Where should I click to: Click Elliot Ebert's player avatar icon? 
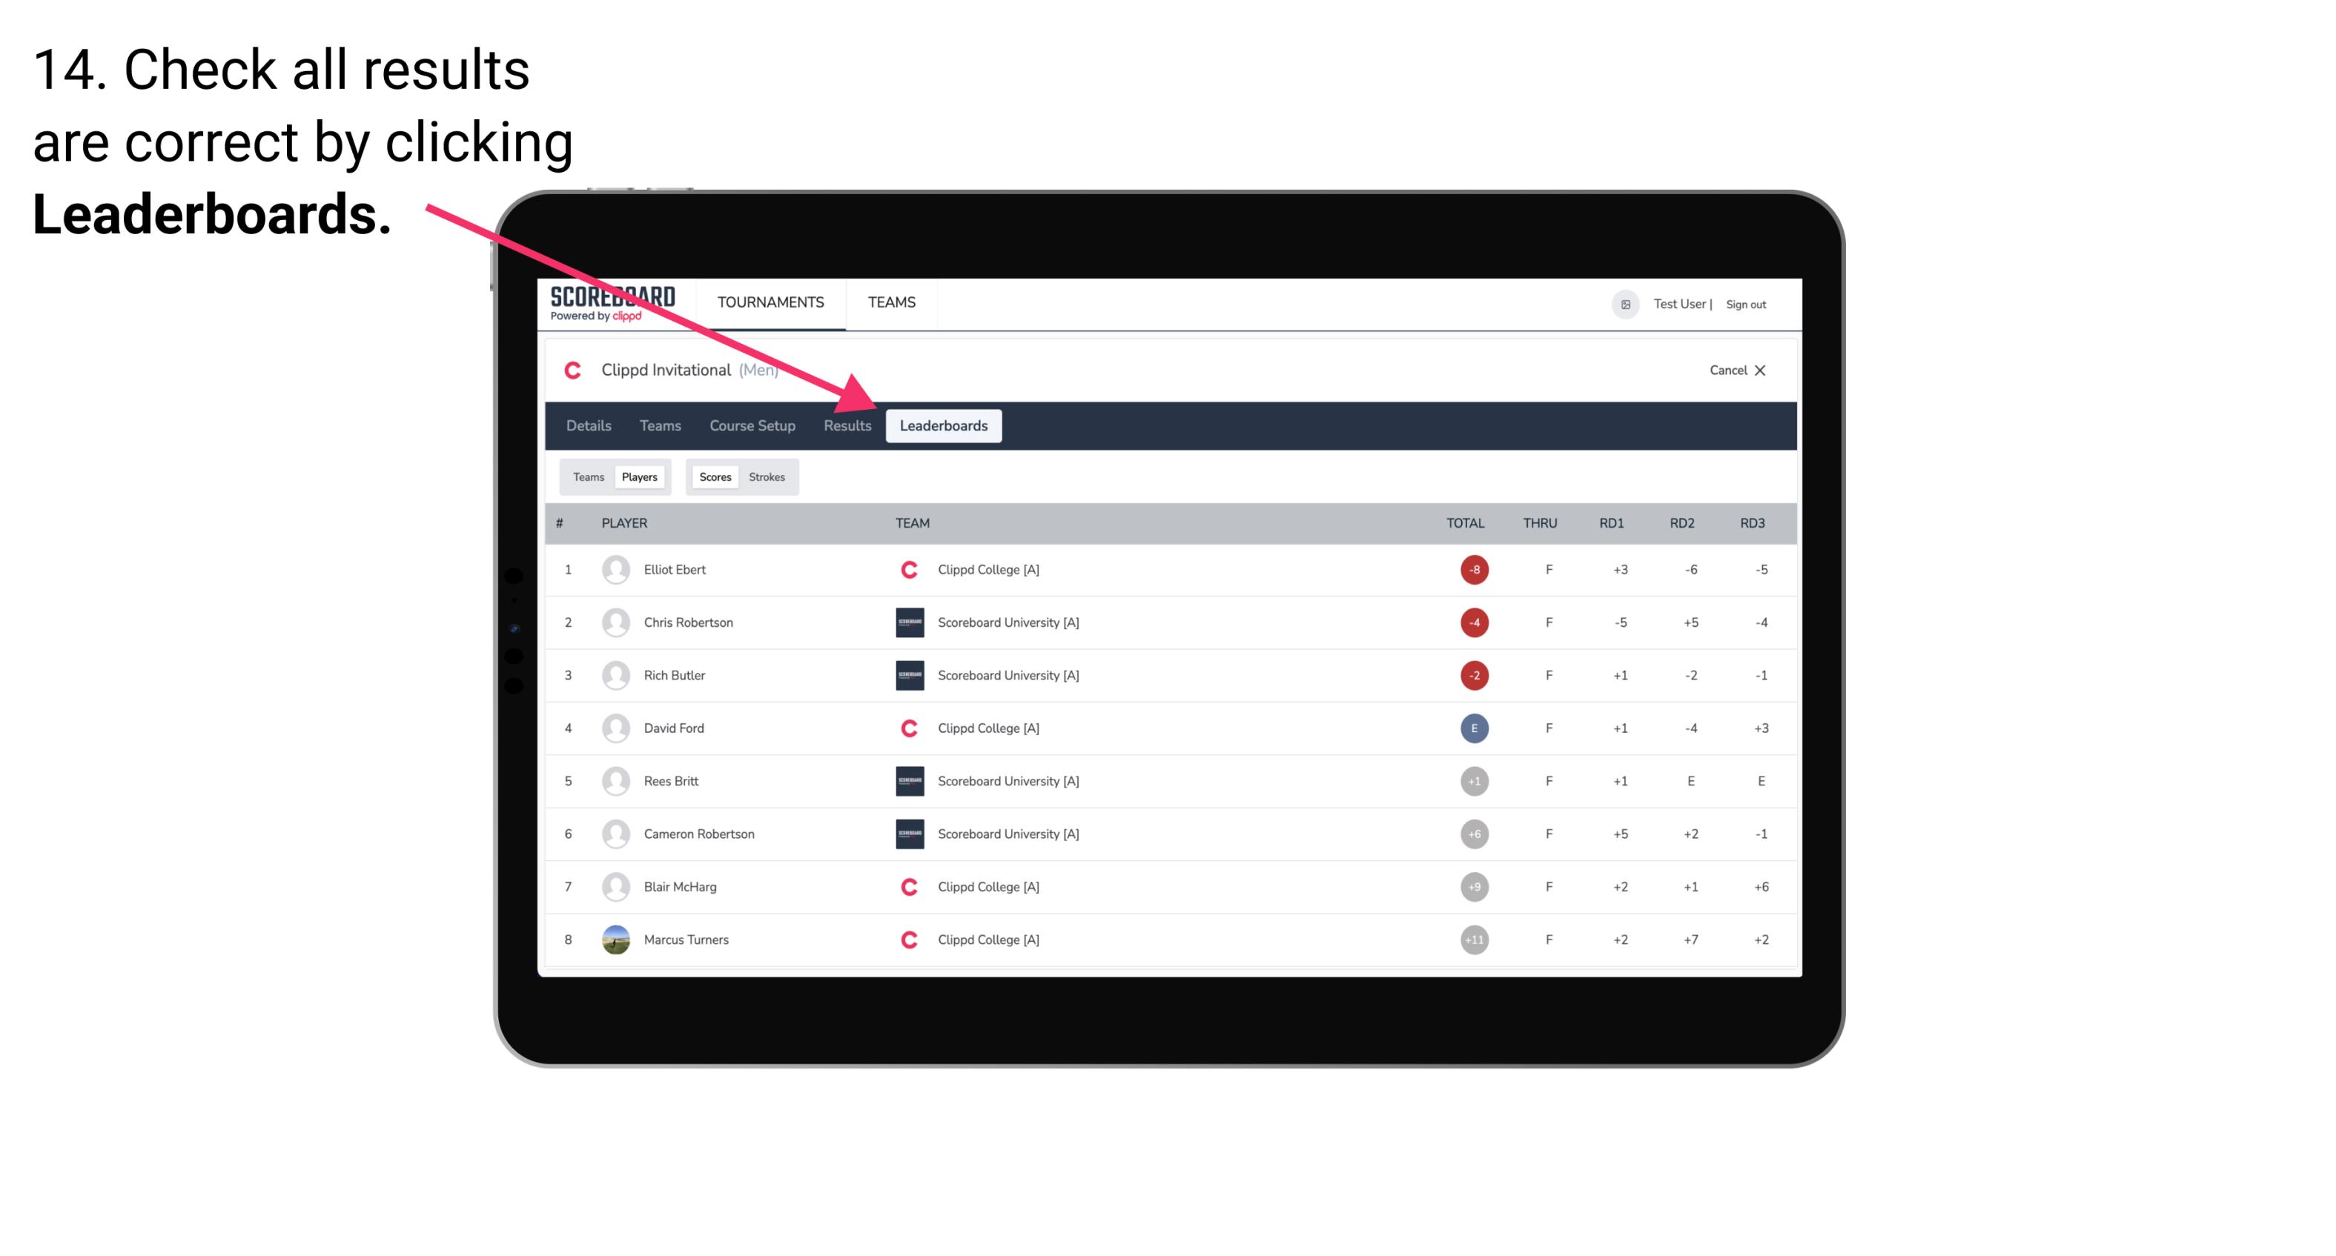(x=616, y=569)
